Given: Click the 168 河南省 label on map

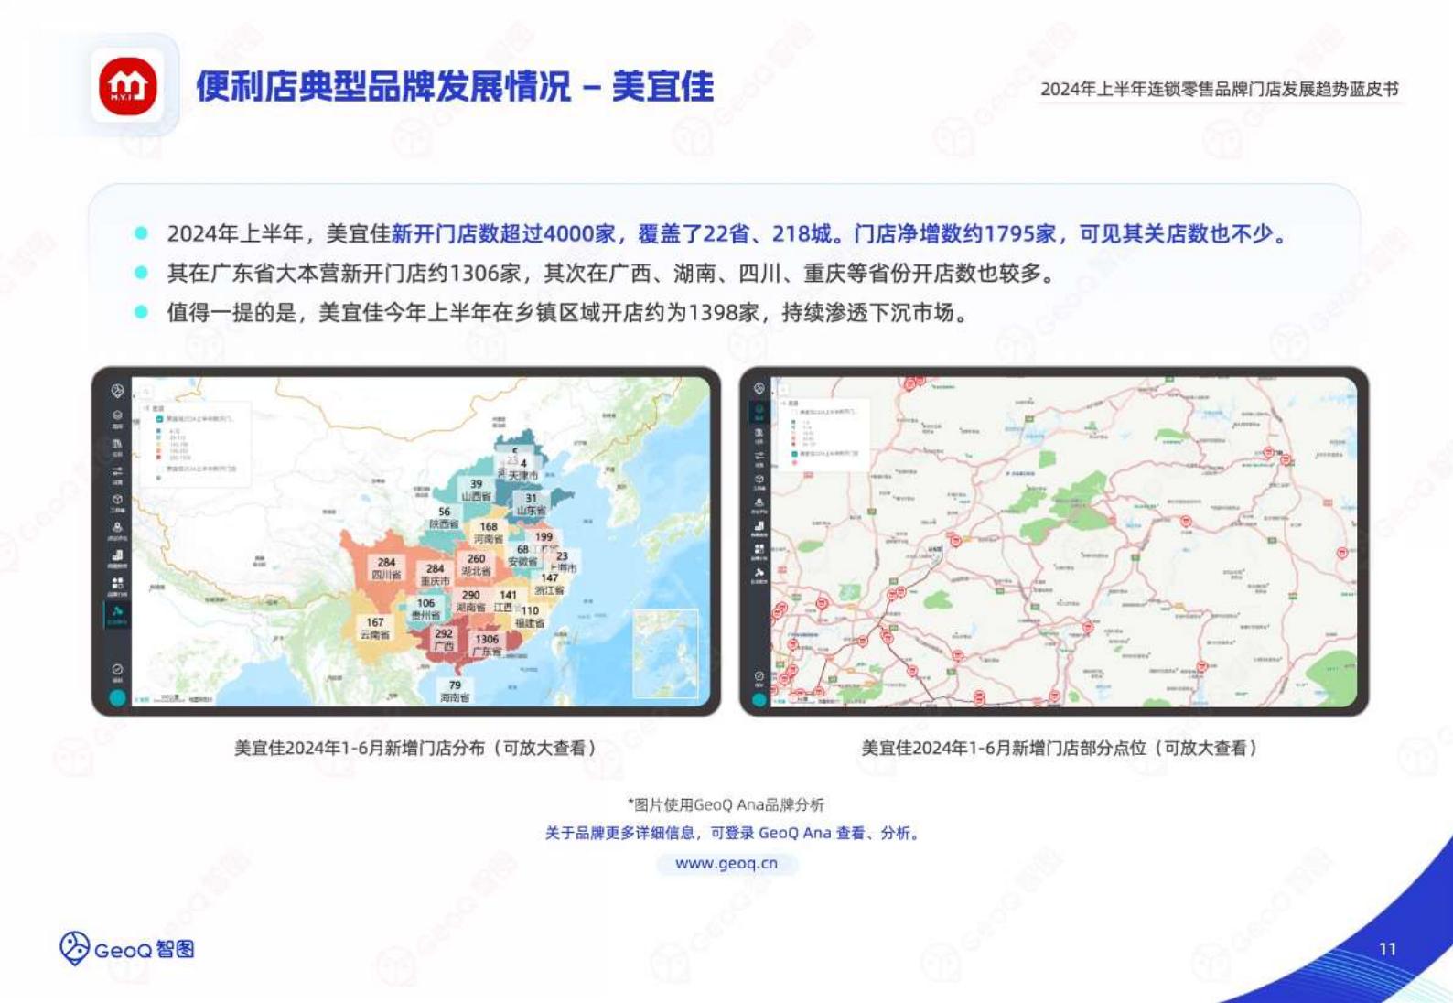Looking at the screenshot, I should click(x=489, y=533).
